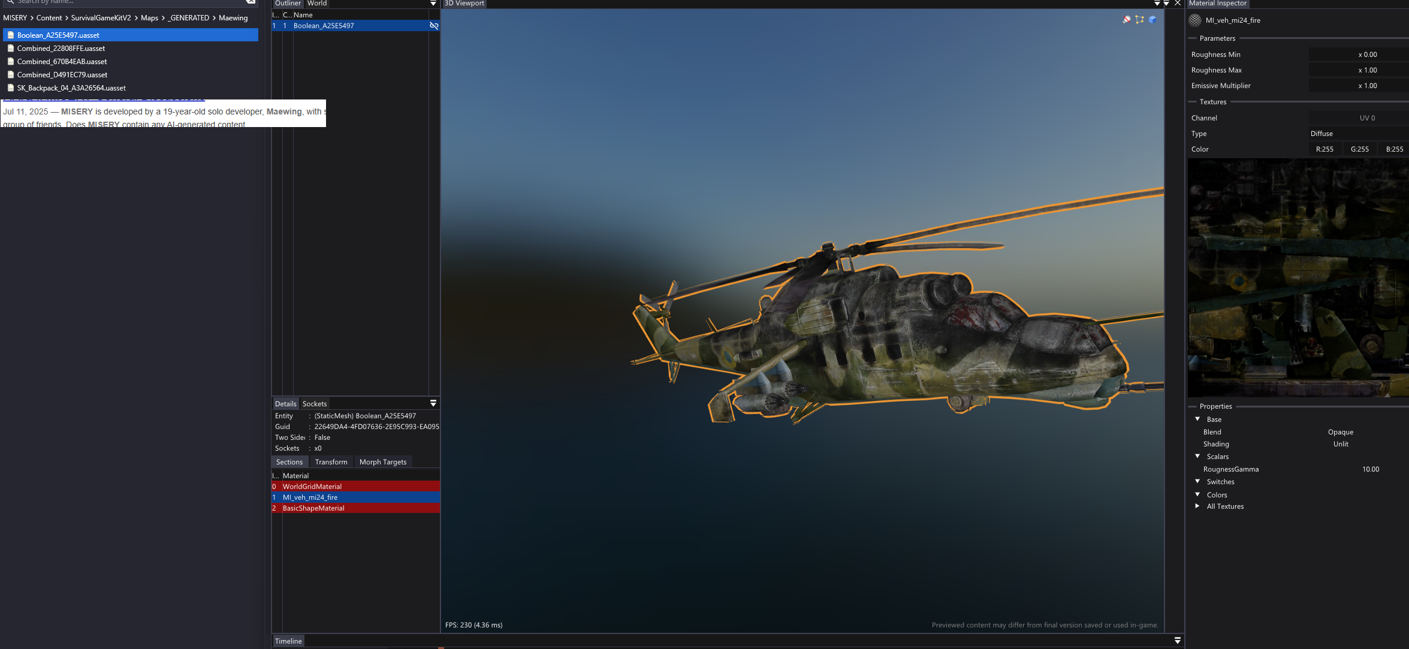Click the search magnifier icon
This screenshot has width=1409, height=649.
(x=10, y=2)
